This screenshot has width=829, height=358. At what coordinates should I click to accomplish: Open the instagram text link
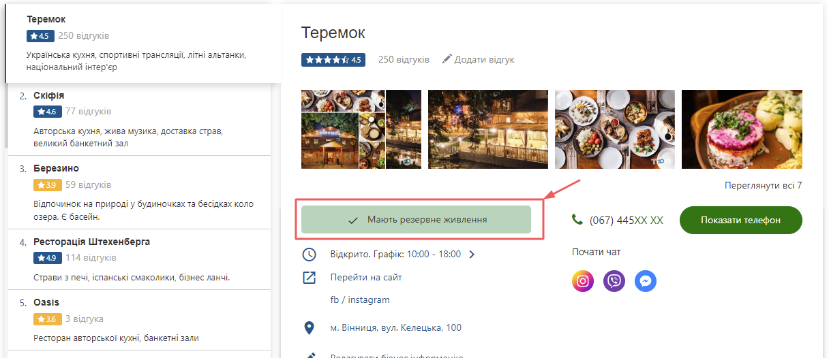tap(369, 300)
